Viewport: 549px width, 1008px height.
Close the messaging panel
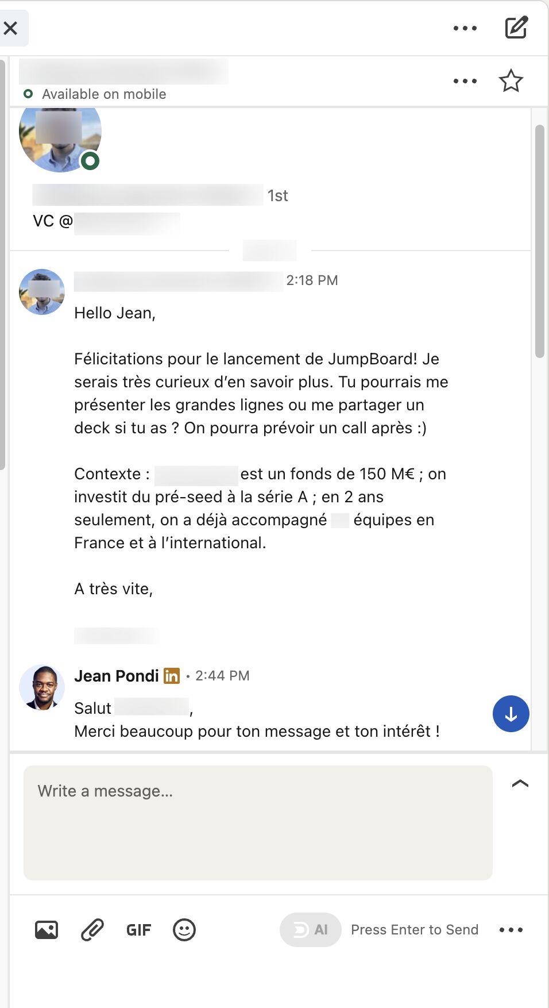(11, 28)
